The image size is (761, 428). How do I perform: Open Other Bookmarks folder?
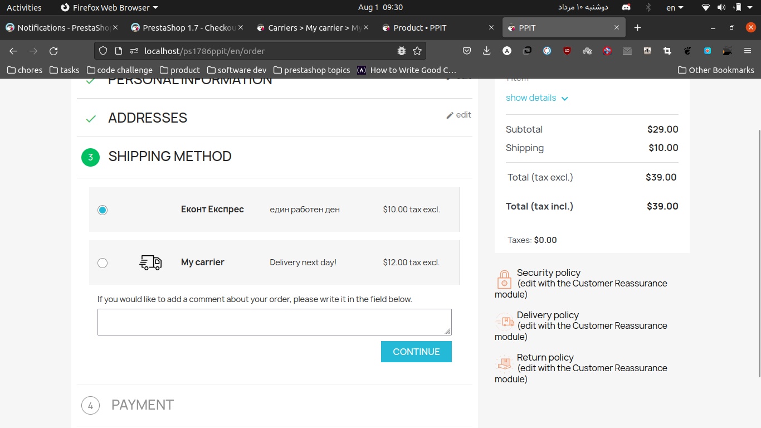[x=716, y=70]
